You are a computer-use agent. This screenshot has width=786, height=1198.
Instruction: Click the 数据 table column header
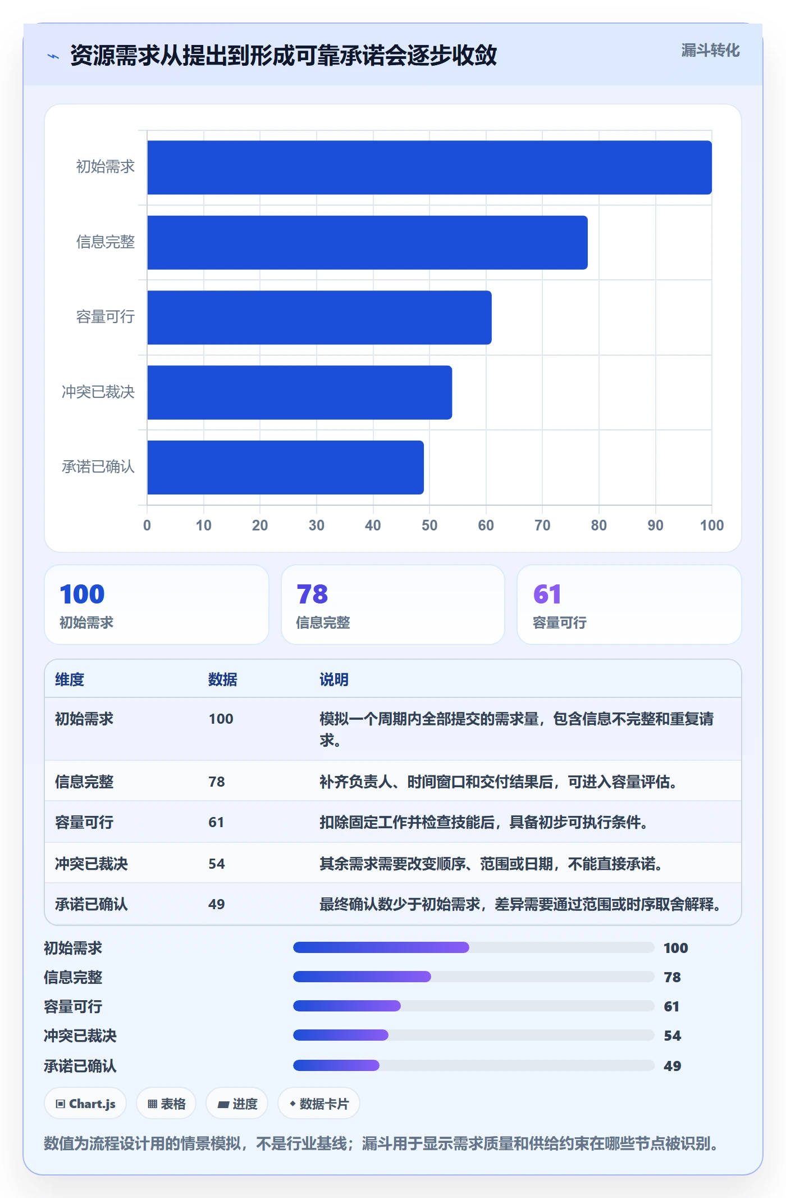click(x=223, y=679)
